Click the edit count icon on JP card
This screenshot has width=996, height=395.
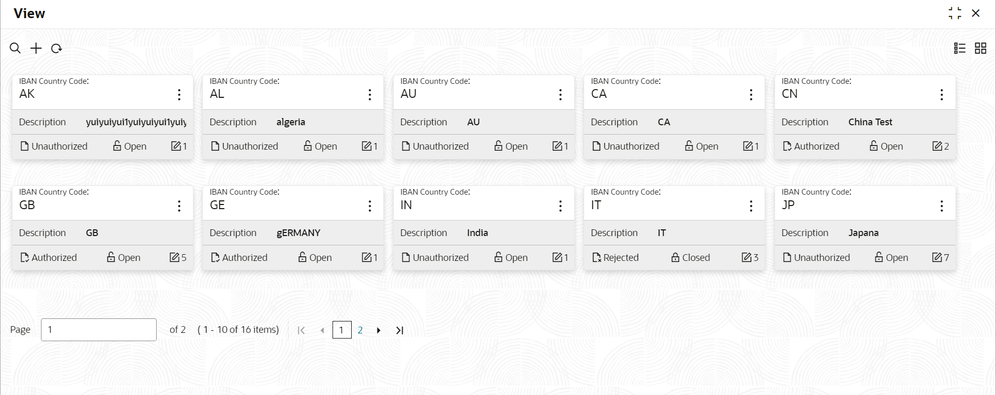[x=937, y=257]
